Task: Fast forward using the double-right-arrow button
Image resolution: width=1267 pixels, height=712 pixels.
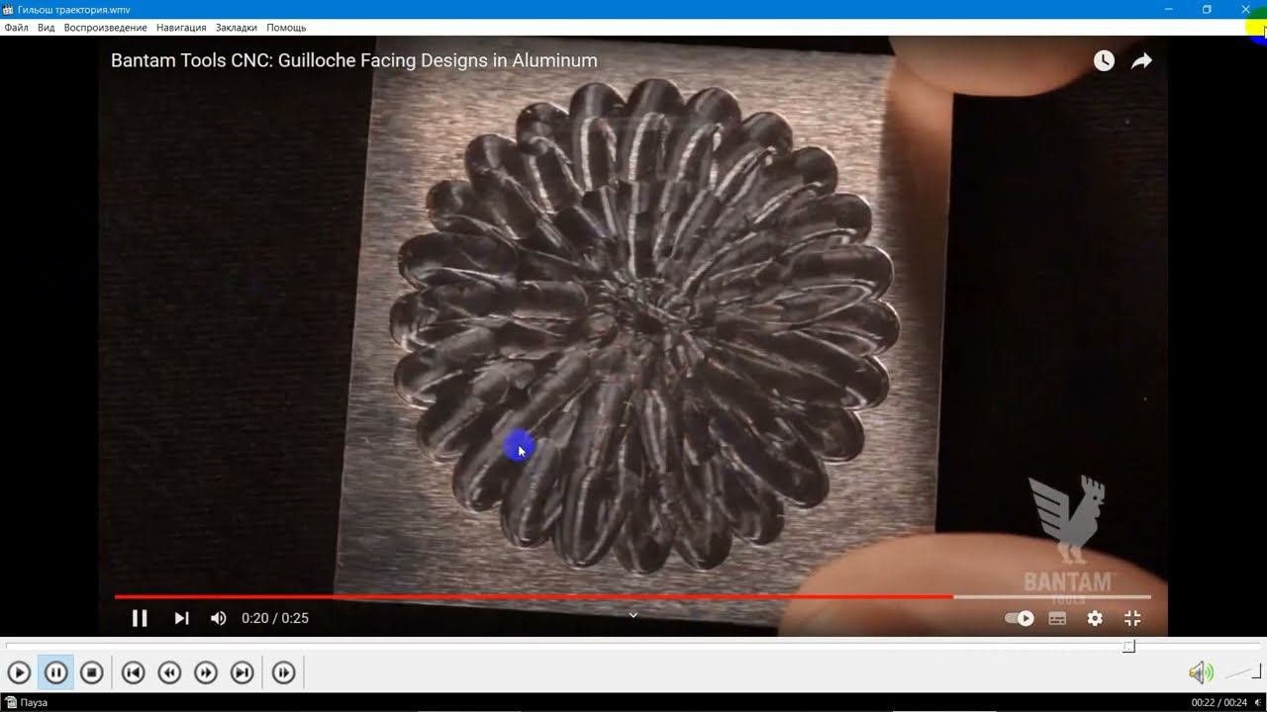Action: (206, 673)
